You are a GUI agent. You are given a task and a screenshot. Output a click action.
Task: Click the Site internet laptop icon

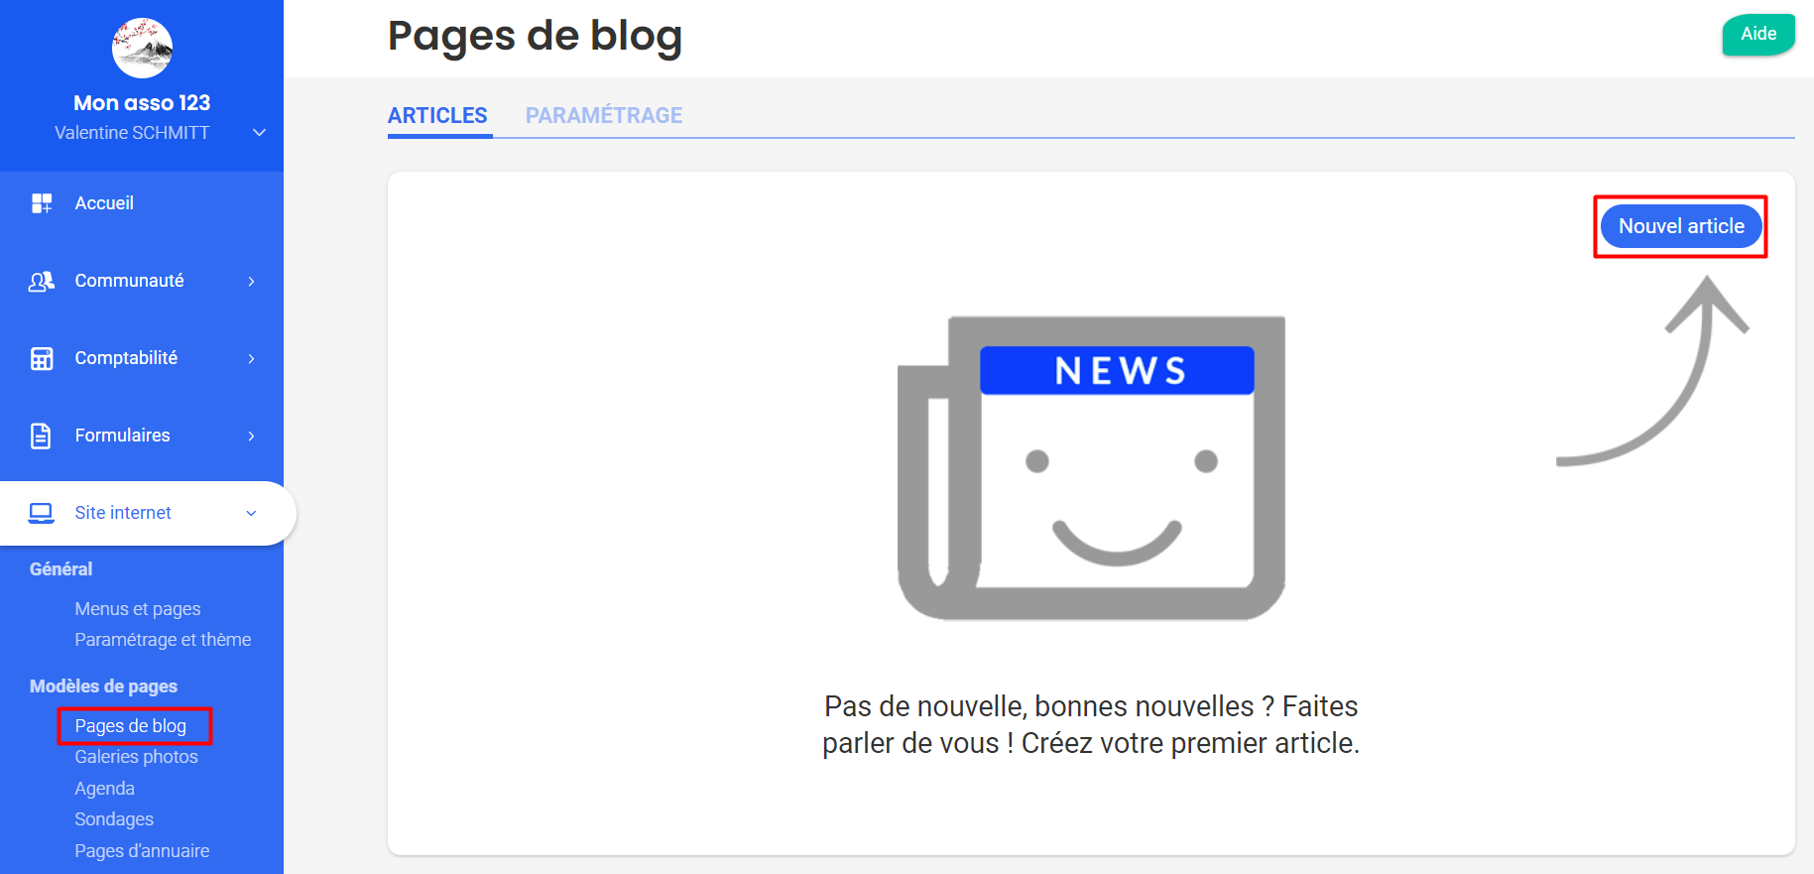(41, 513)
